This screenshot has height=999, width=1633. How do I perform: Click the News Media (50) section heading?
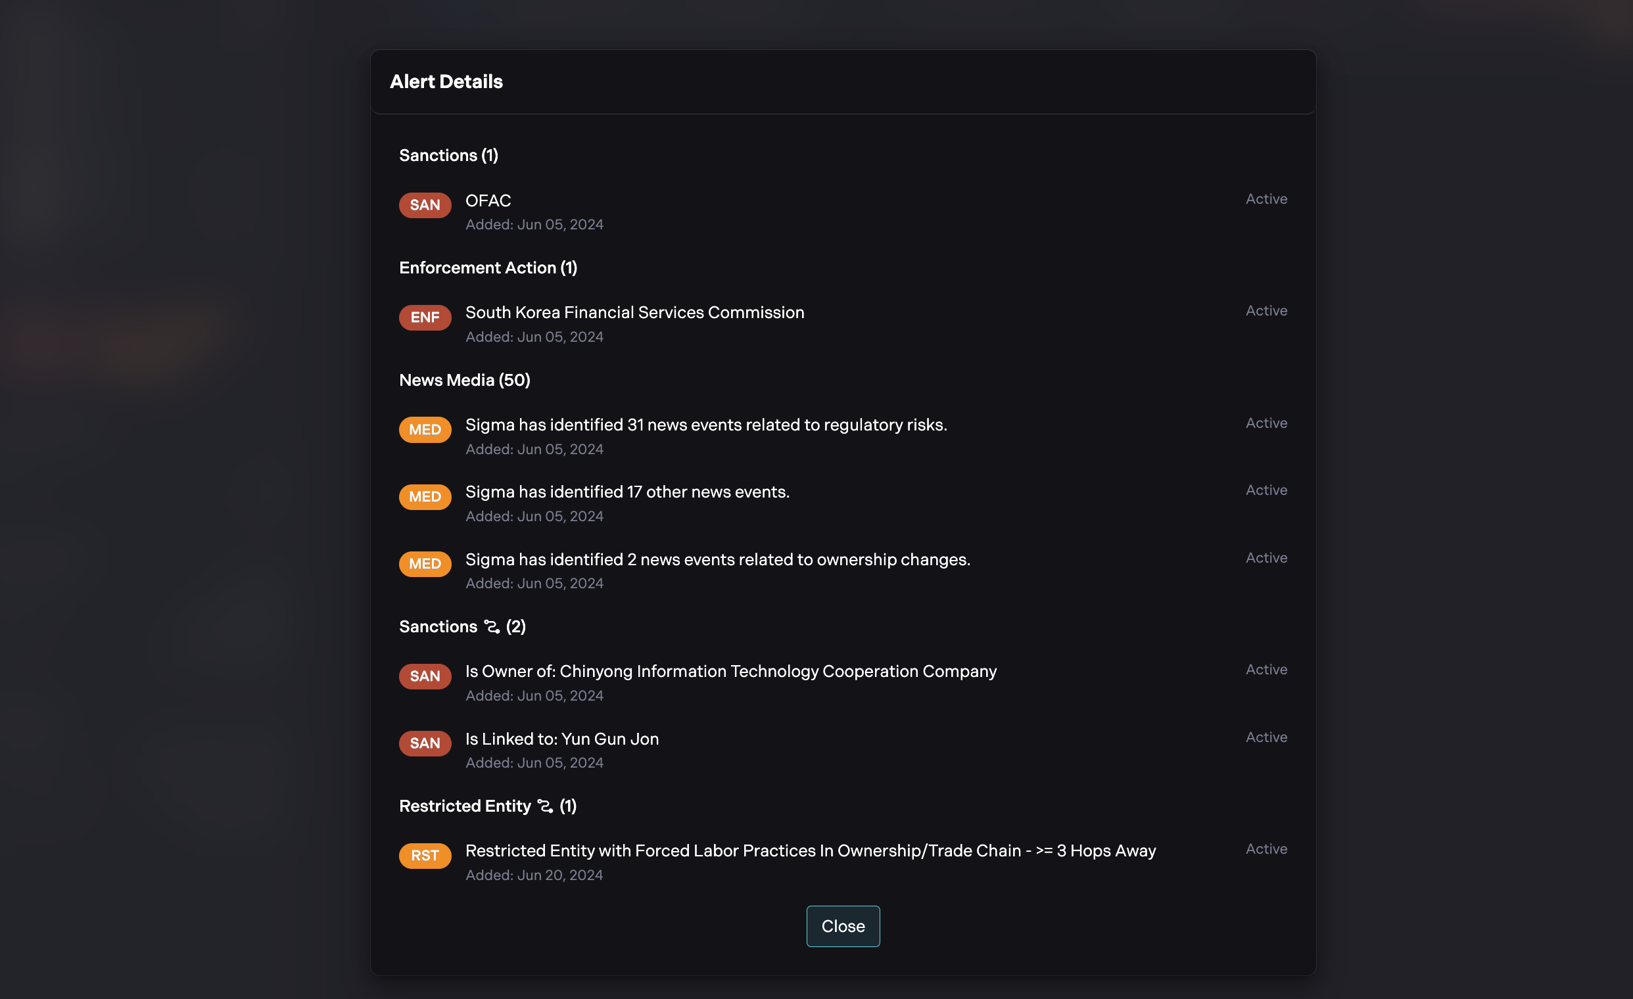464,381
